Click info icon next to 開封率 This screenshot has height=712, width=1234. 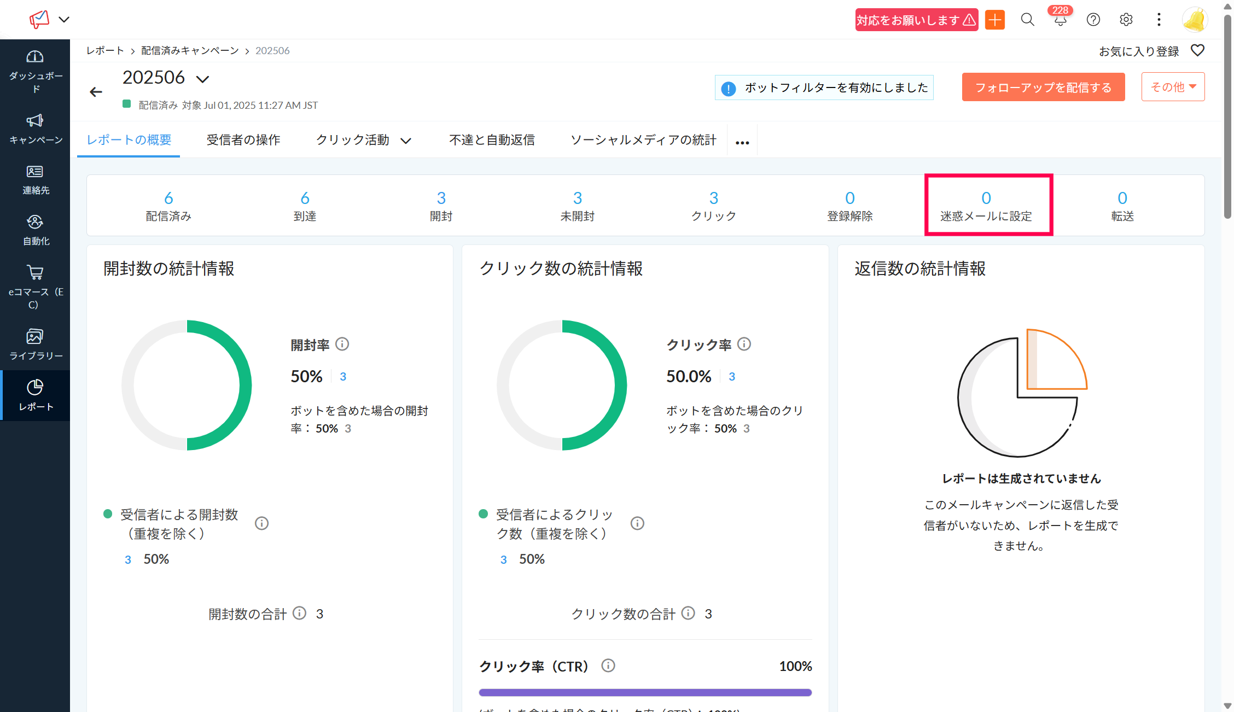[x=342, y=344]
